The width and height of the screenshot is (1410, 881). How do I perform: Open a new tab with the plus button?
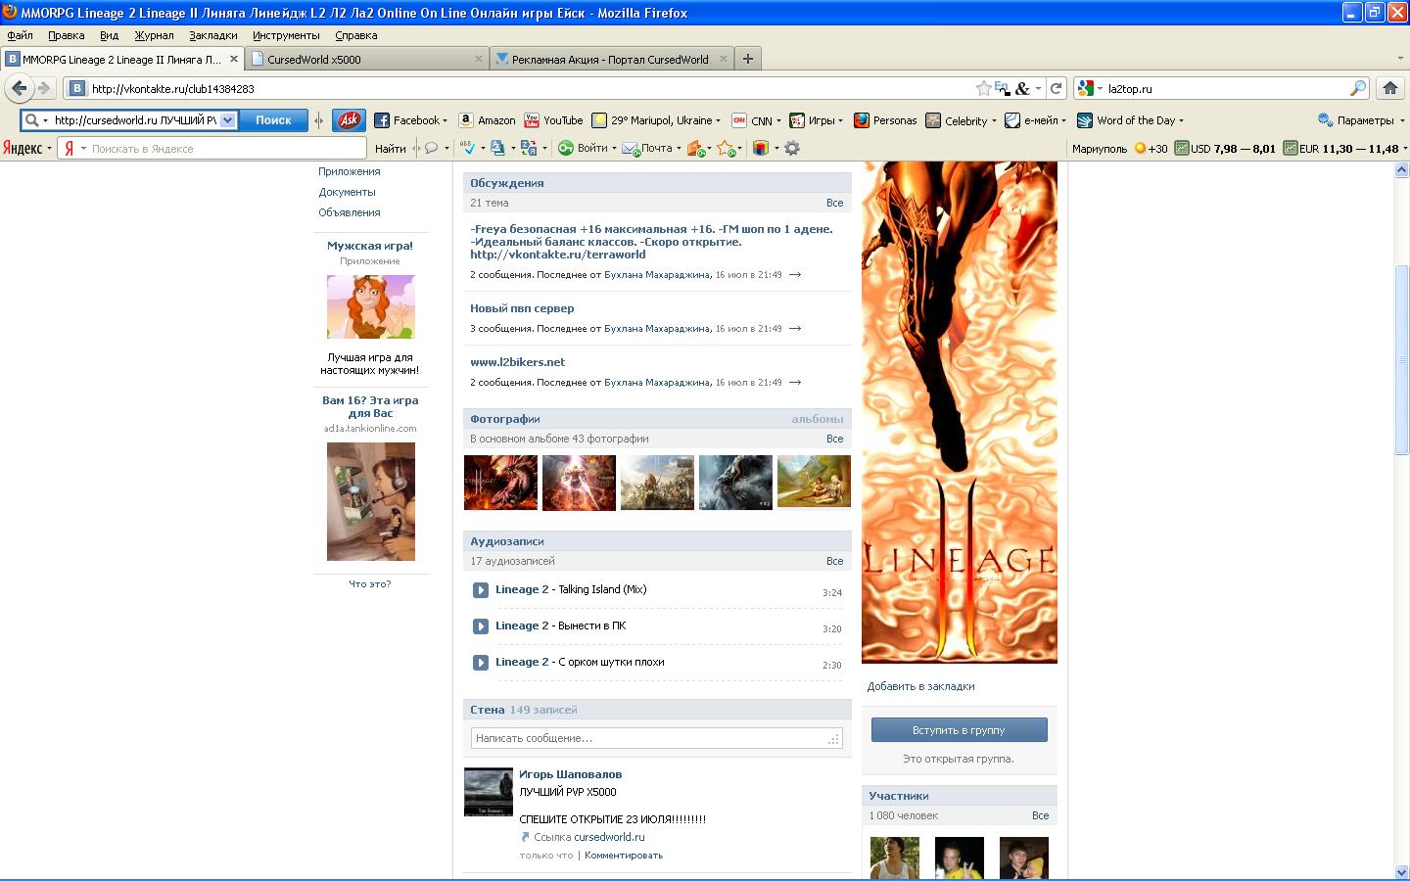748,59
